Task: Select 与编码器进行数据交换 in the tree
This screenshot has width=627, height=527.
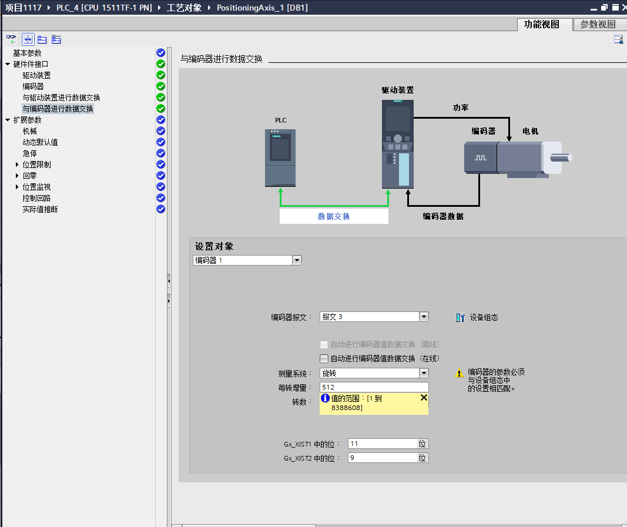Action: [58, 109]
